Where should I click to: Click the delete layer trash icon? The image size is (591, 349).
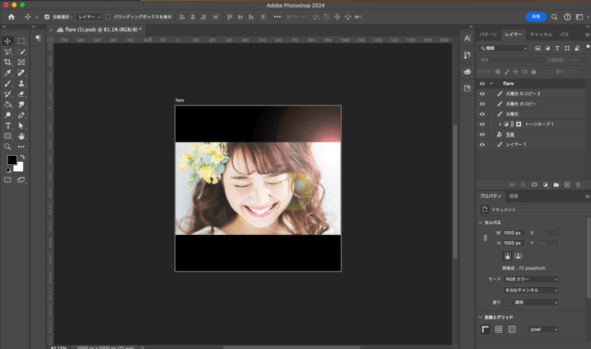coord(578,185)
